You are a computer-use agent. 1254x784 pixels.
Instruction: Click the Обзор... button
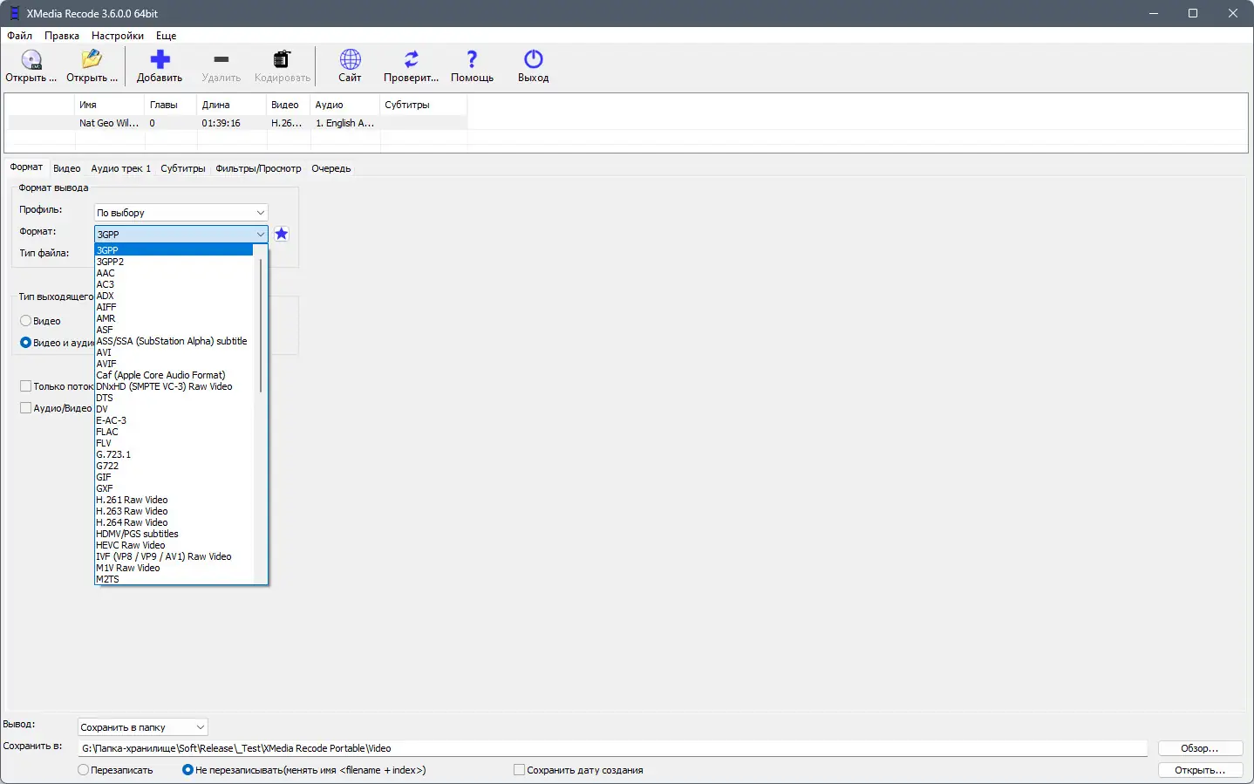pyautogui.click(x=1200, y=748)
